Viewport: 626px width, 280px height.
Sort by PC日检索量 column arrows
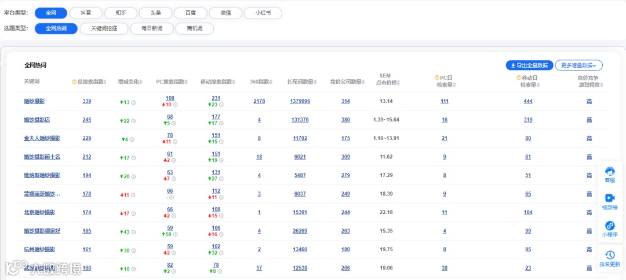(455, 85)
